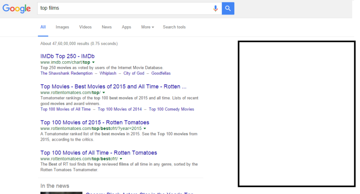Image resolution: width=360 pixels, height=194 pixels.
Task: Expand arrow next to rottentomatoes.com/top/ URL
Action: (104, 93)
